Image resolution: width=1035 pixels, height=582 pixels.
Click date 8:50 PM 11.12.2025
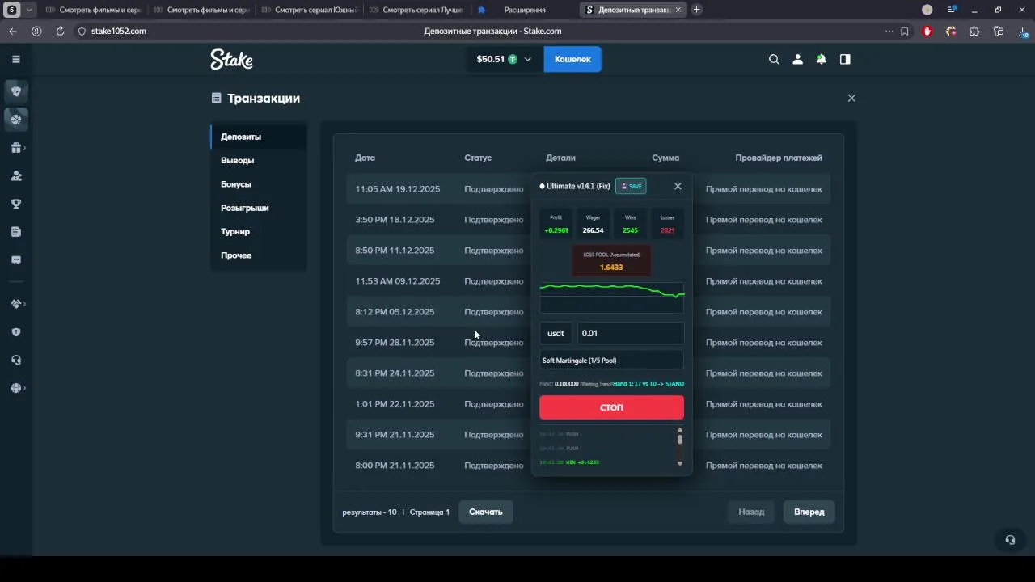tap(395, 251)
